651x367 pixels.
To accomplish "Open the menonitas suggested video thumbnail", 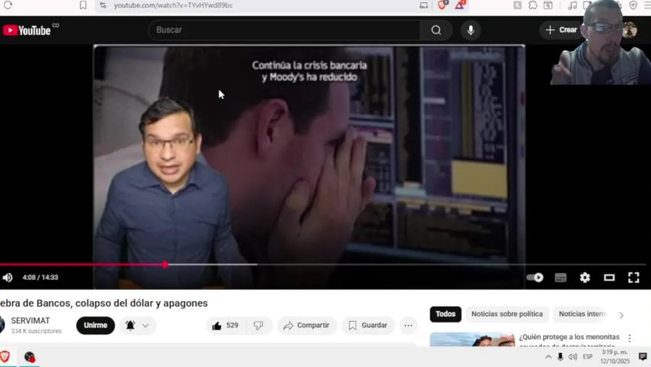I will tap(472, 339).
